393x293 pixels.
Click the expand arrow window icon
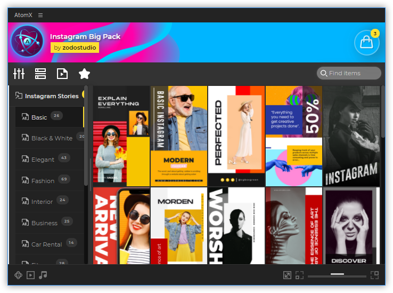click(x=287, y=275)
